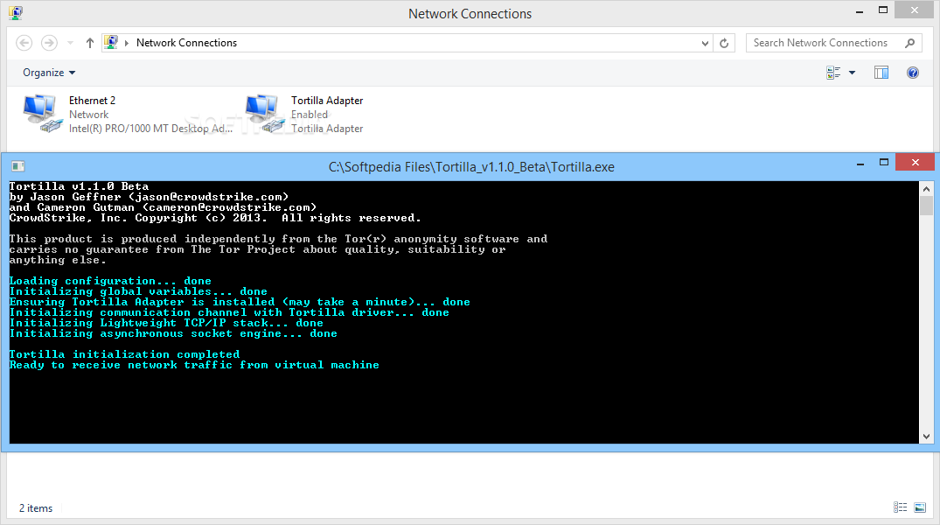Select the Tortilla Adapter network icon
This screenshot has height=525, width=940.
coord(264,114)
